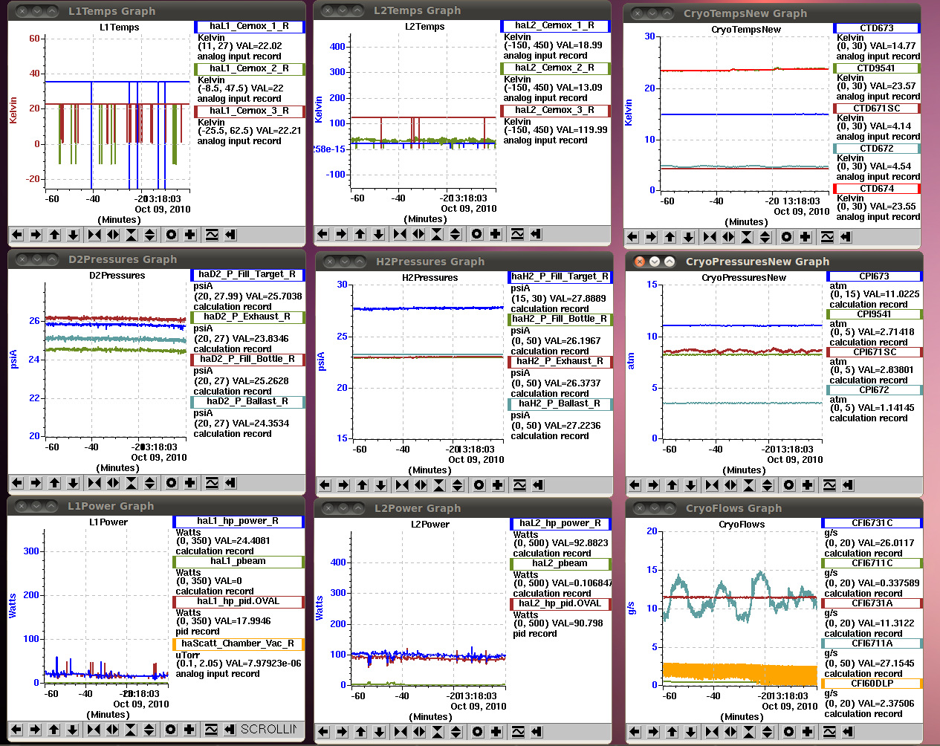This screenshot has height=746, width=940.
Task: Click the plus icon in D2Pressures Graph toolbar
Action: tap(190, 483)
